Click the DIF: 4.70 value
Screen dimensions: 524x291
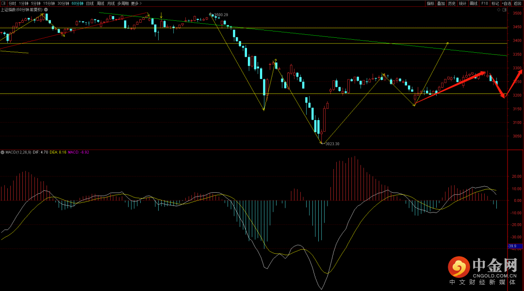point(40,153)
